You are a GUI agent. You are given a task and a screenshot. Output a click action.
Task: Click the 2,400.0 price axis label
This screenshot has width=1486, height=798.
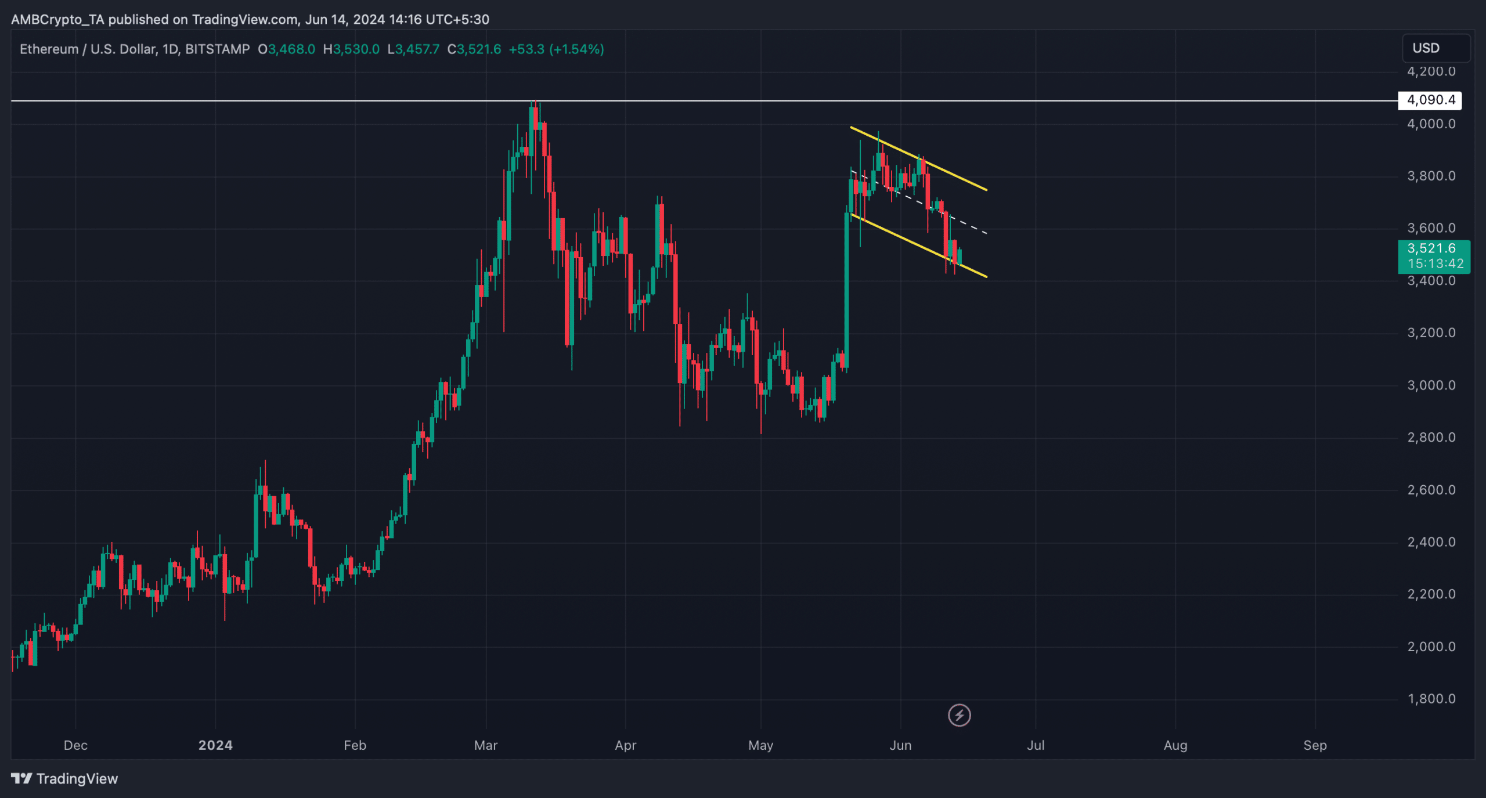pyautogui.click(x=1431, y=542)
